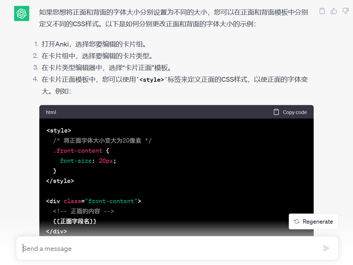The height and width of the screenshot is (265, 353).
Task: Click the copy response clipboard icon
Action: pos(322,11)
